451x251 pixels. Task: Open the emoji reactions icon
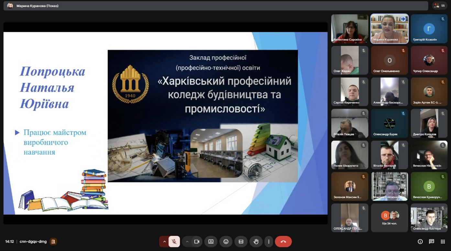coord(226,242)
